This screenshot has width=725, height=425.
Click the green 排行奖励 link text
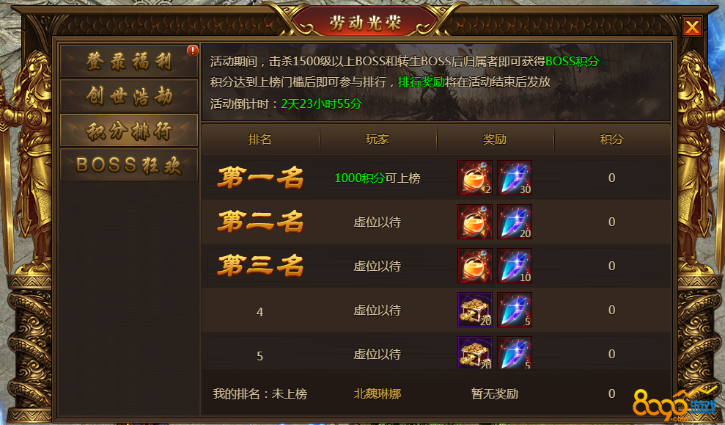pos(422,82)
